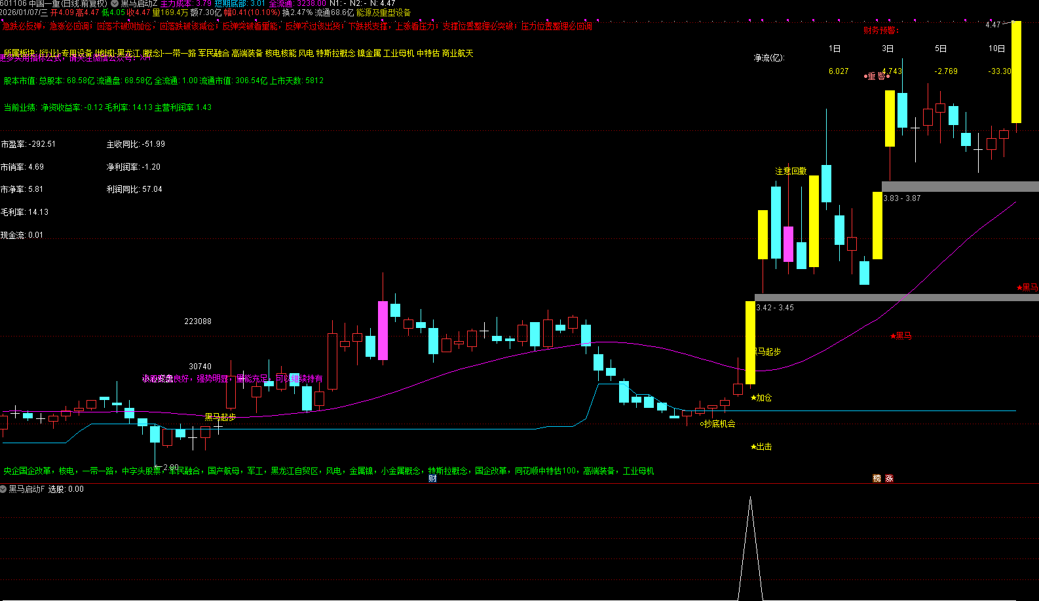Click the 利润同比 57.04 value
The image size is (1039, 601).
point(134,189)
